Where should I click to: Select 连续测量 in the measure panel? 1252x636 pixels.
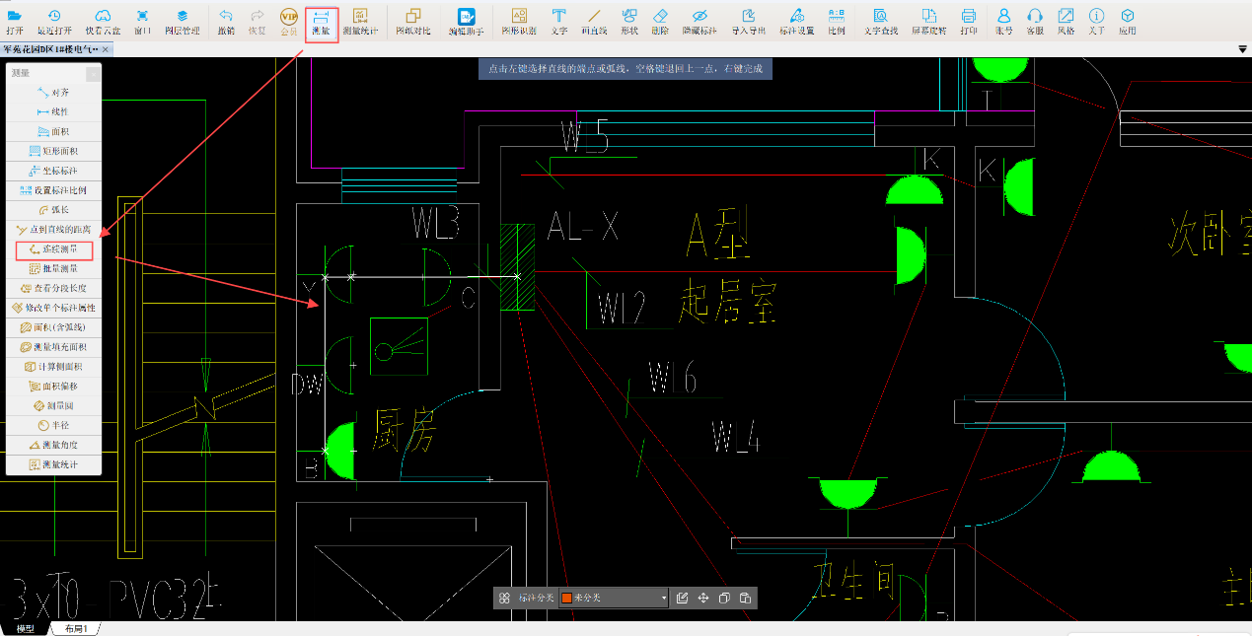click(54, 249)
